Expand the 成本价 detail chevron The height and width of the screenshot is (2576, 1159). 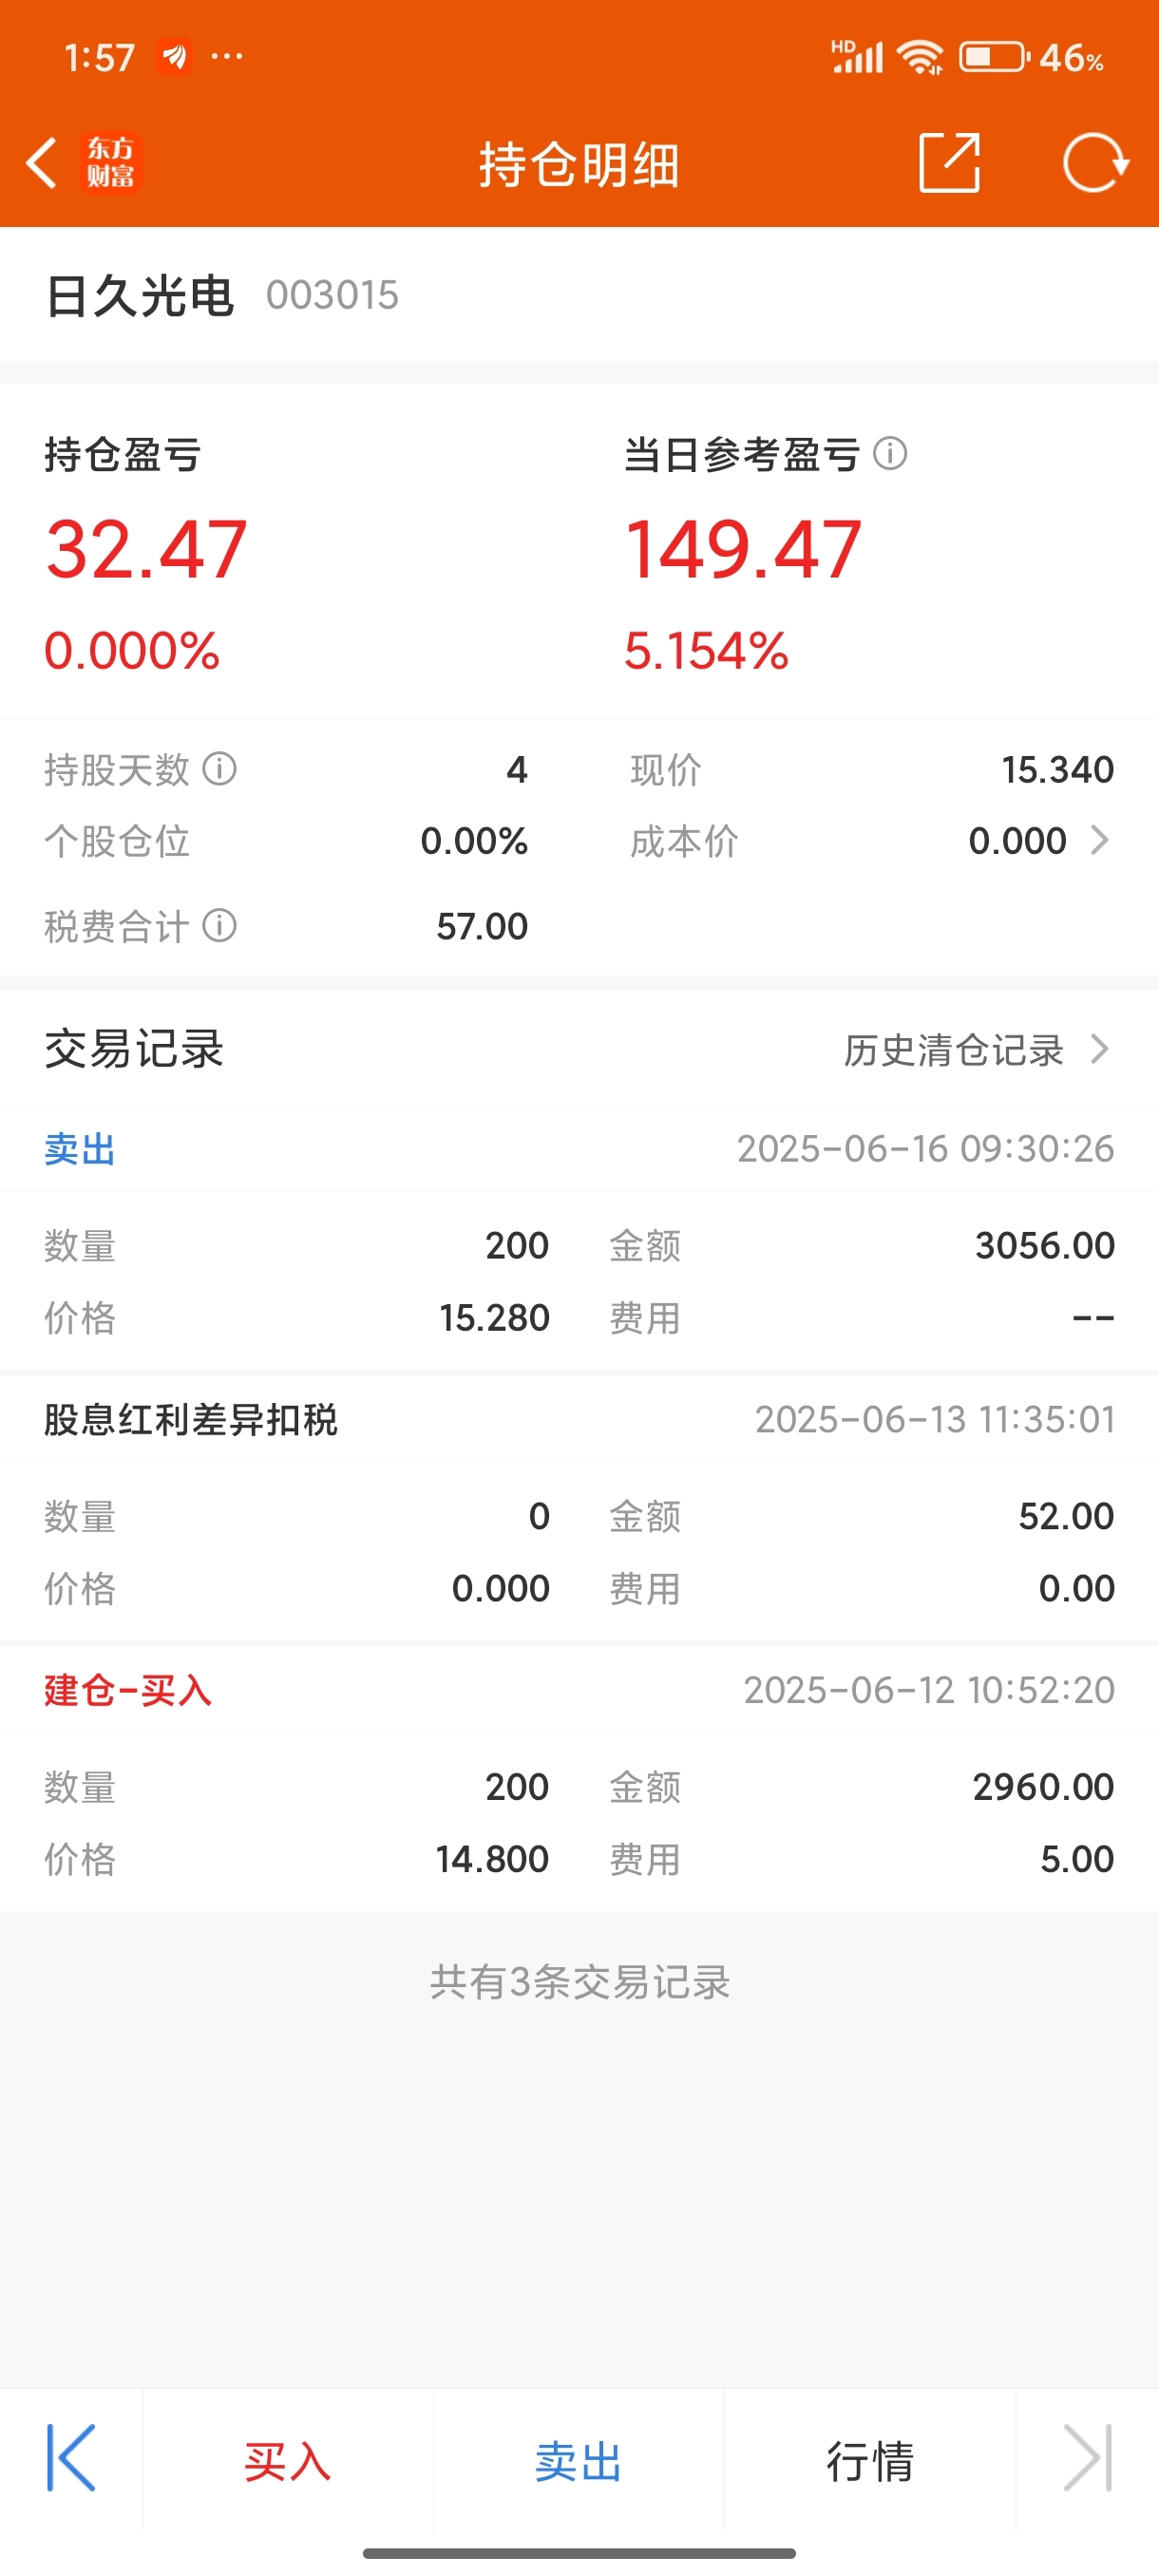[1099, 840]
